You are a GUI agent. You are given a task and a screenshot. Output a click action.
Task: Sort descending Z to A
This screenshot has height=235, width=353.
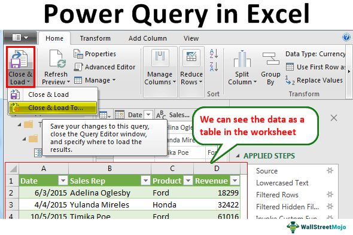pyautogui.click(x=214, y=66)
